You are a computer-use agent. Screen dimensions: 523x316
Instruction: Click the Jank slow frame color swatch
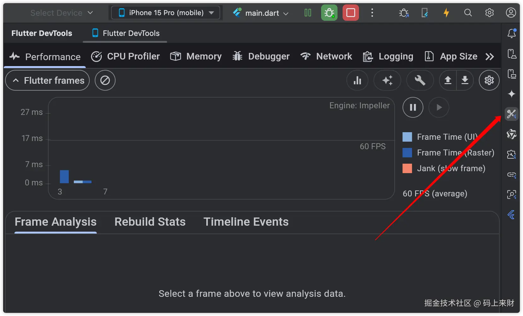coord(407,168)
